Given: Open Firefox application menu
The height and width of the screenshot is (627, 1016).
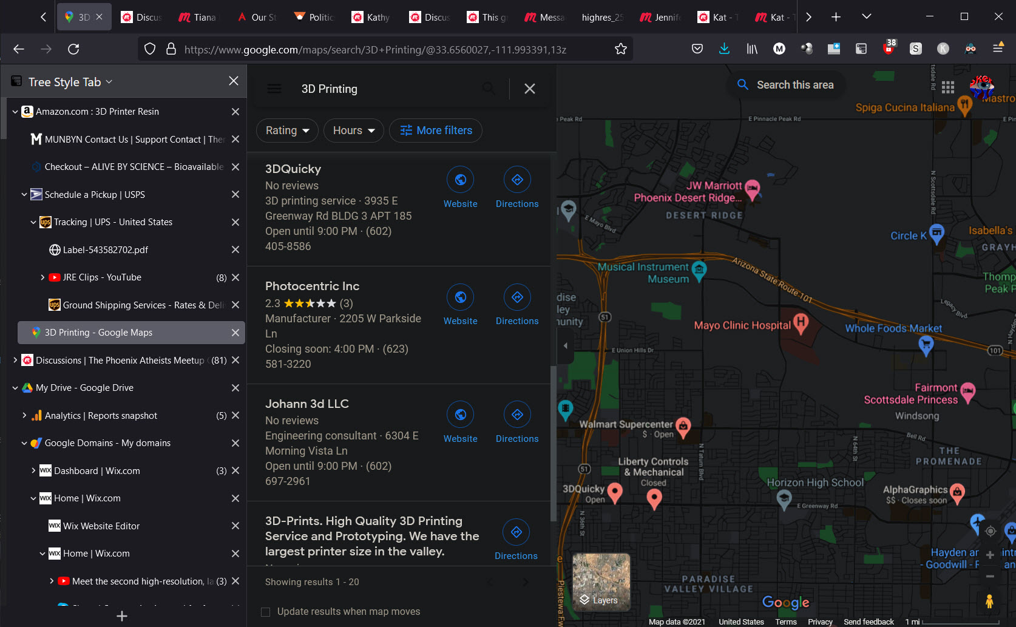Looking at the screenshot, I should click(998, 48).
